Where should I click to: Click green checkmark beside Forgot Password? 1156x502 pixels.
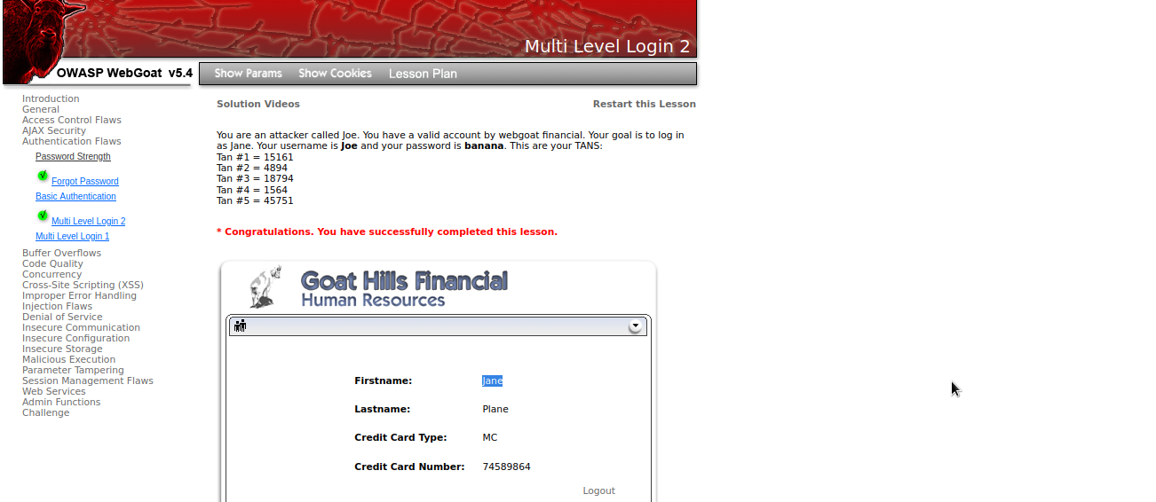pos(43,176)
